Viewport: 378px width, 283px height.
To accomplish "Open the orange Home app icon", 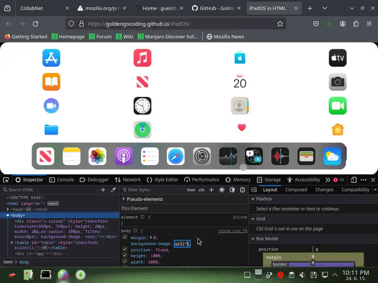I will (337, 129).
